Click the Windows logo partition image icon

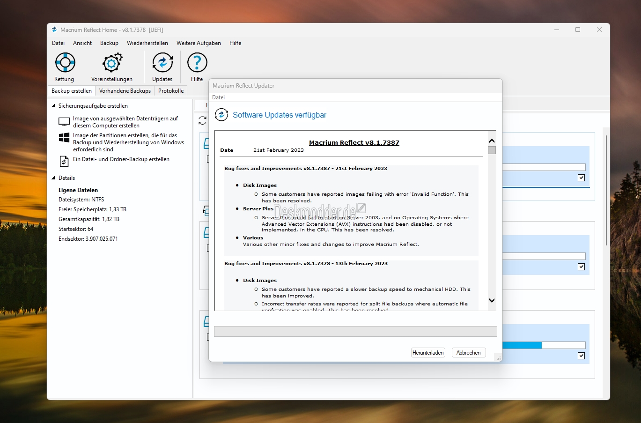(64, 138)
